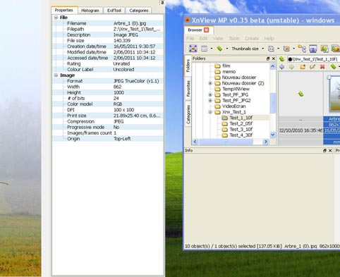Select the vertical Folders side tab
Image resolution: width=340 pixels, height=277 pixels.
(x=188, y=66)
